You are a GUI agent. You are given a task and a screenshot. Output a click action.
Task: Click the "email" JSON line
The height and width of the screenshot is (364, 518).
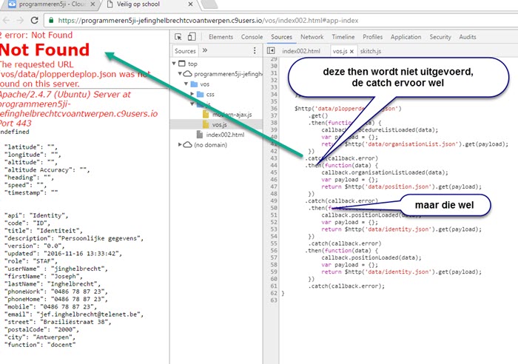pyautogui.click(x=74, y=314)
